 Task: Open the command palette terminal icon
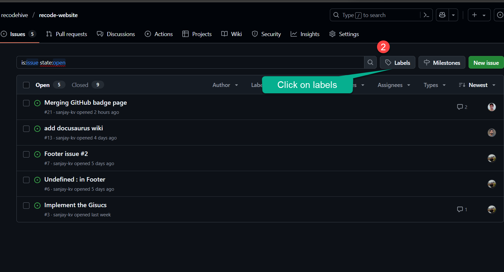pyautogui.click(x=426, y=15)
